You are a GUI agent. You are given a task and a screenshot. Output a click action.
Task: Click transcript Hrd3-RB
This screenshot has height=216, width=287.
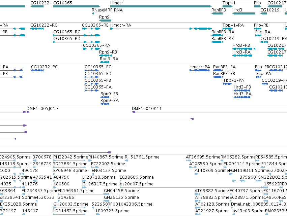(x=241, y=45)
